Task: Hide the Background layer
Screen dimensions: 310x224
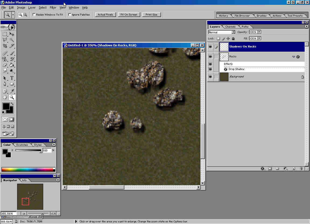Action: 210,77
